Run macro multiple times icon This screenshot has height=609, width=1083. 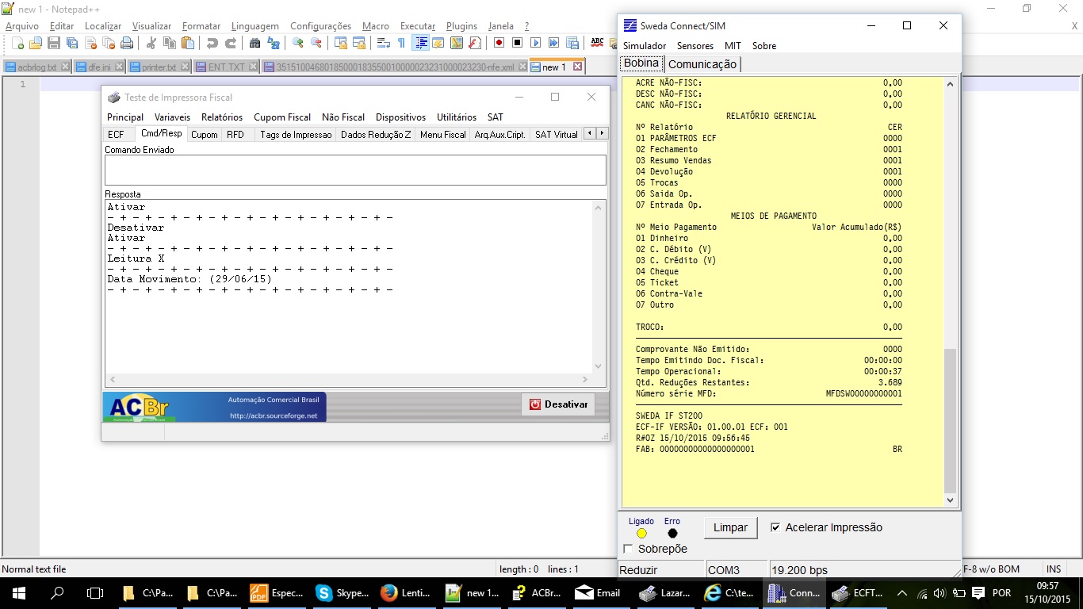(554, 43)
